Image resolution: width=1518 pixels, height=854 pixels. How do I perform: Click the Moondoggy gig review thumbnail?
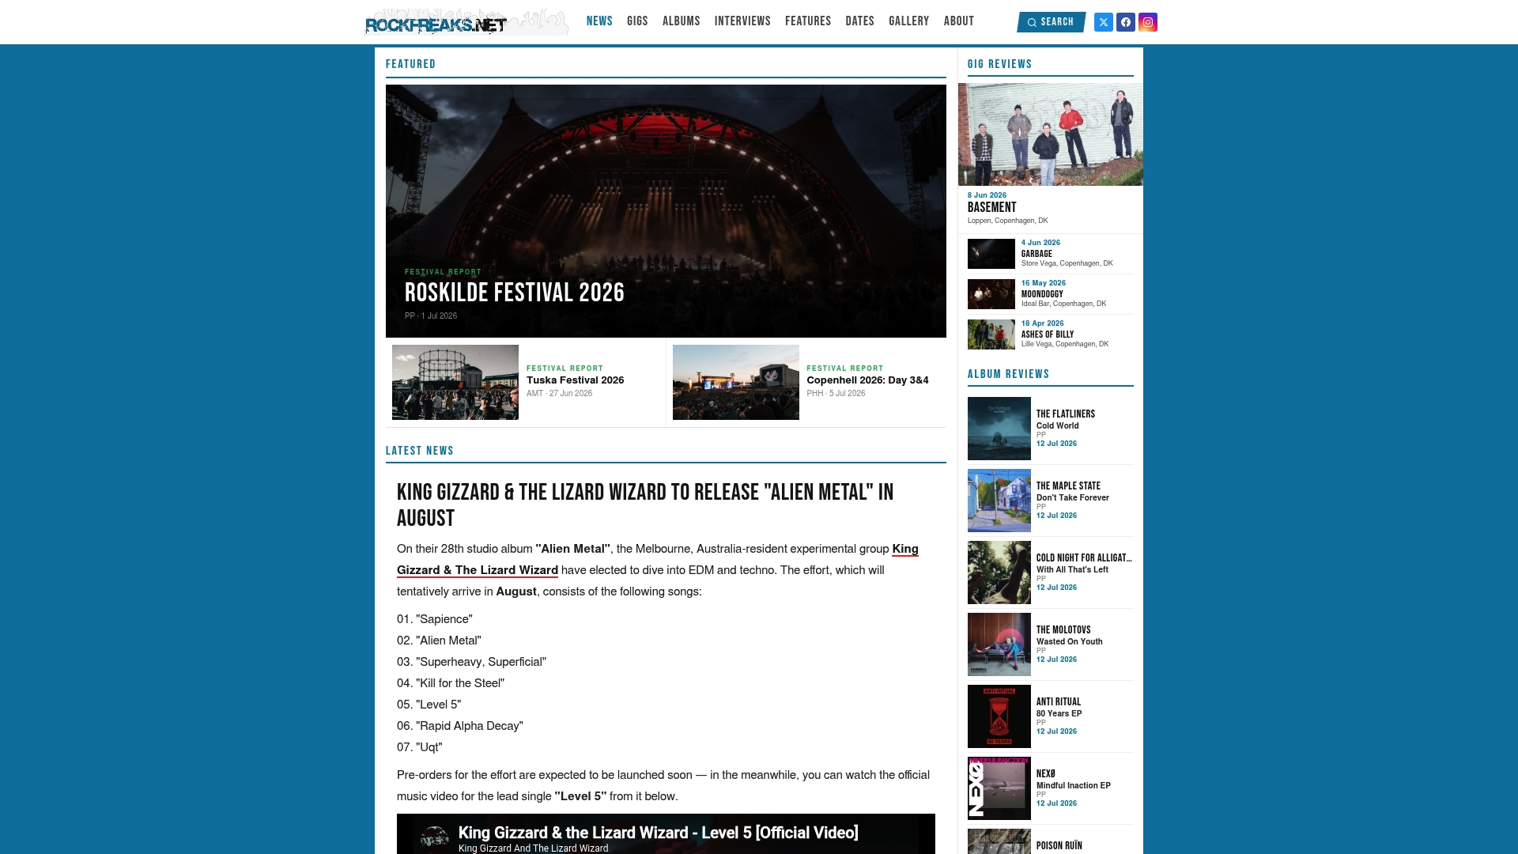991,294
